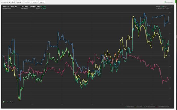Toggle the 'Всего по EV' legend series
This screenshot has height=110, width=177.
tap(139, 107)
